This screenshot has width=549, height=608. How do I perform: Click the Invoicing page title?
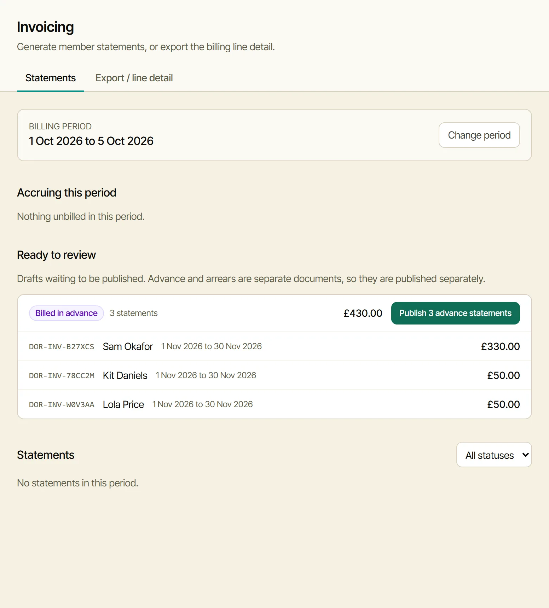[x=45, y=27]
